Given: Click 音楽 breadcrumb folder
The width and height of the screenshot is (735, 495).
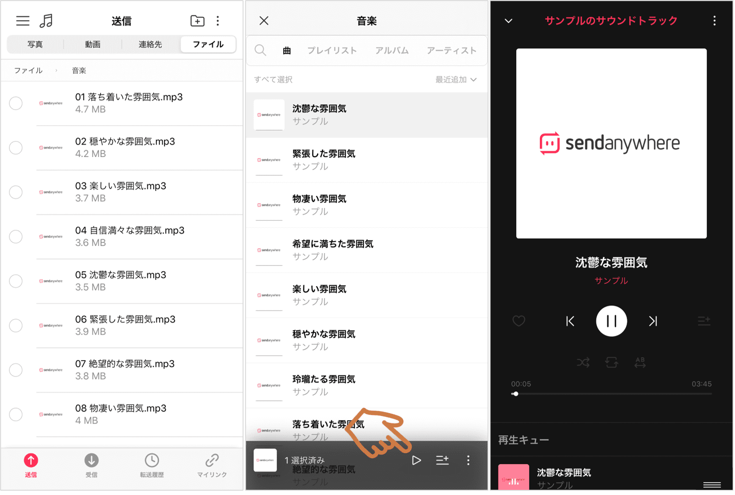Looking at the screenshot, I should click(79, 71).
